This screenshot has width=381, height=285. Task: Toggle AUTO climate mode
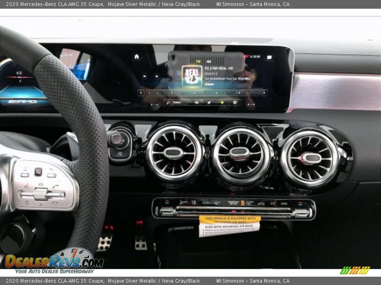pyautogui.click(x=205, y=202)
